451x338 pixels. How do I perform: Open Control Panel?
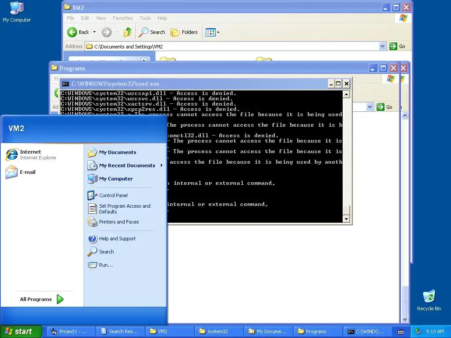tap(107, 195)
